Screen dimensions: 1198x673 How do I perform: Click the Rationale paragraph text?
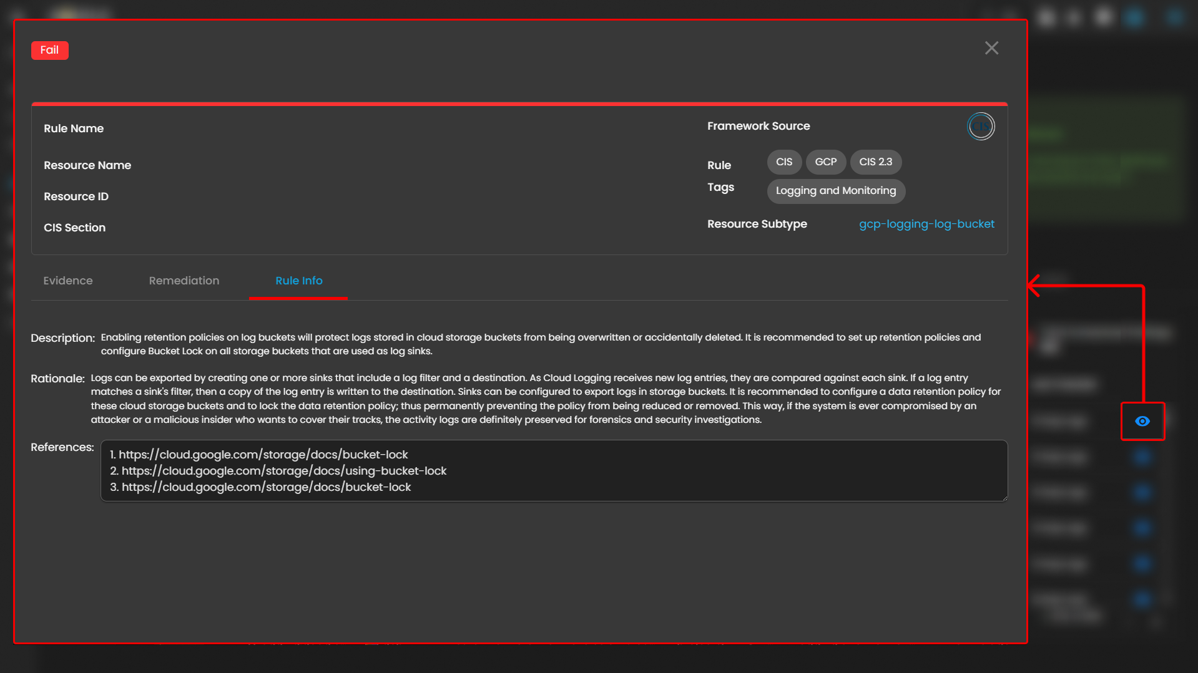[545, 399]
